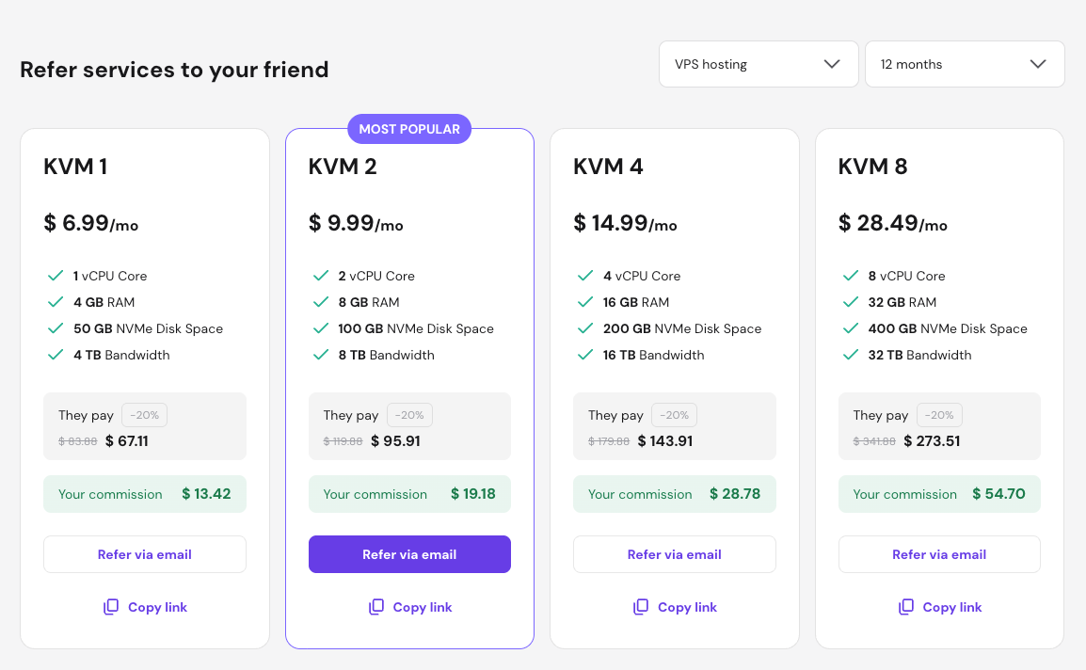Viewport: 1086px width, 670px height.
Task: Refer KVM 4 plan via email
Action: (x=674, y=554)
